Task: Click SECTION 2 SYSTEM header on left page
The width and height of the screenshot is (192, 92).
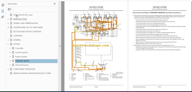Action: [x=96, y=7]
